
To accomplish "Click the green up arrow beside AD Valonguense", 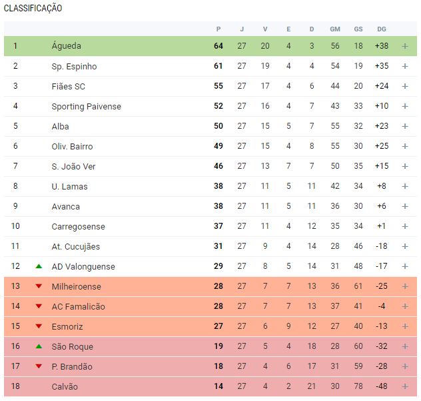I will (x=39, y=266).
